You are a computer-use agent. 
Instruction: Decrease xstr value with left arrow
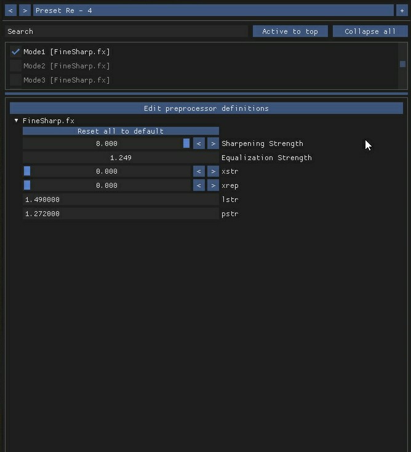199,171
